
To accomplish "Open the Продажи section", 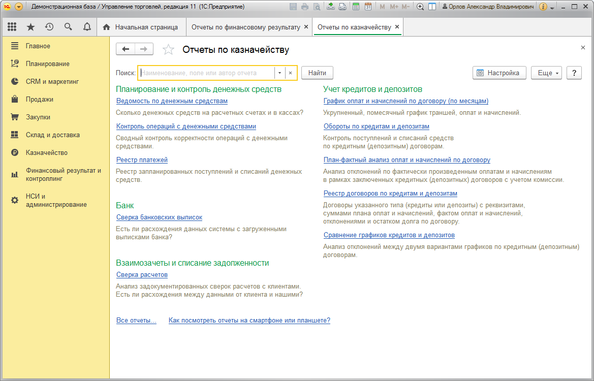I will [x=40, y=99].
